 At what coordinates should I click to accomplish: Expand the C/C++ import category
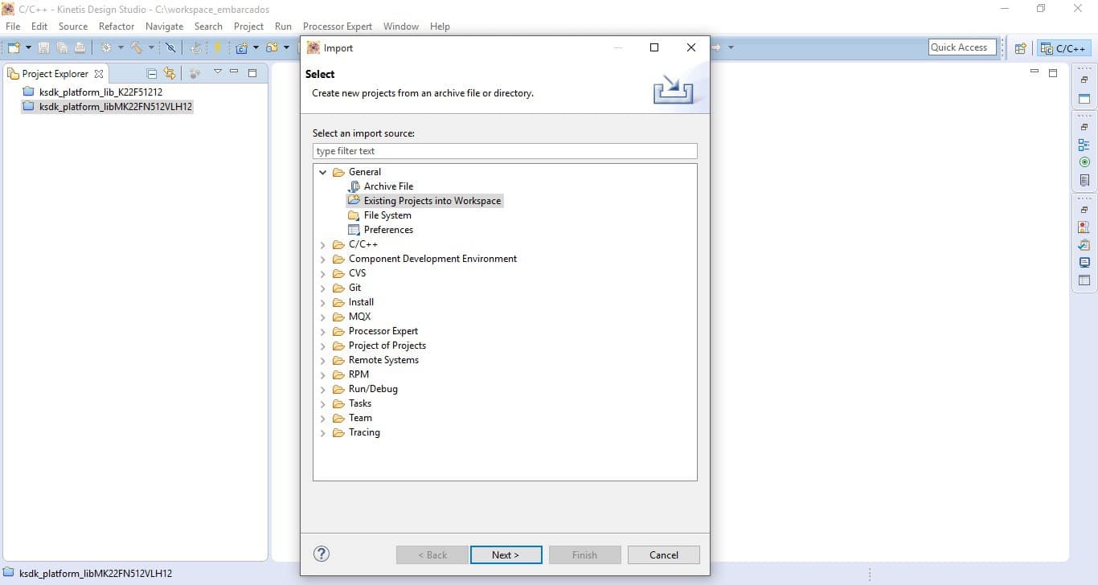coord(323,244)
